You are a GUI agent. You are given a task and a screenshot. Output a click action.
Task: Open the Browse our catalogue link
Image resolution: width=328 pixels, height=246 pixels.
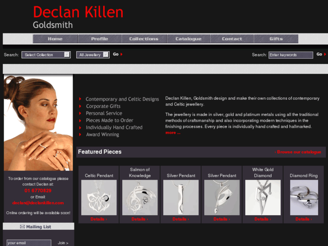pos(298,152)
